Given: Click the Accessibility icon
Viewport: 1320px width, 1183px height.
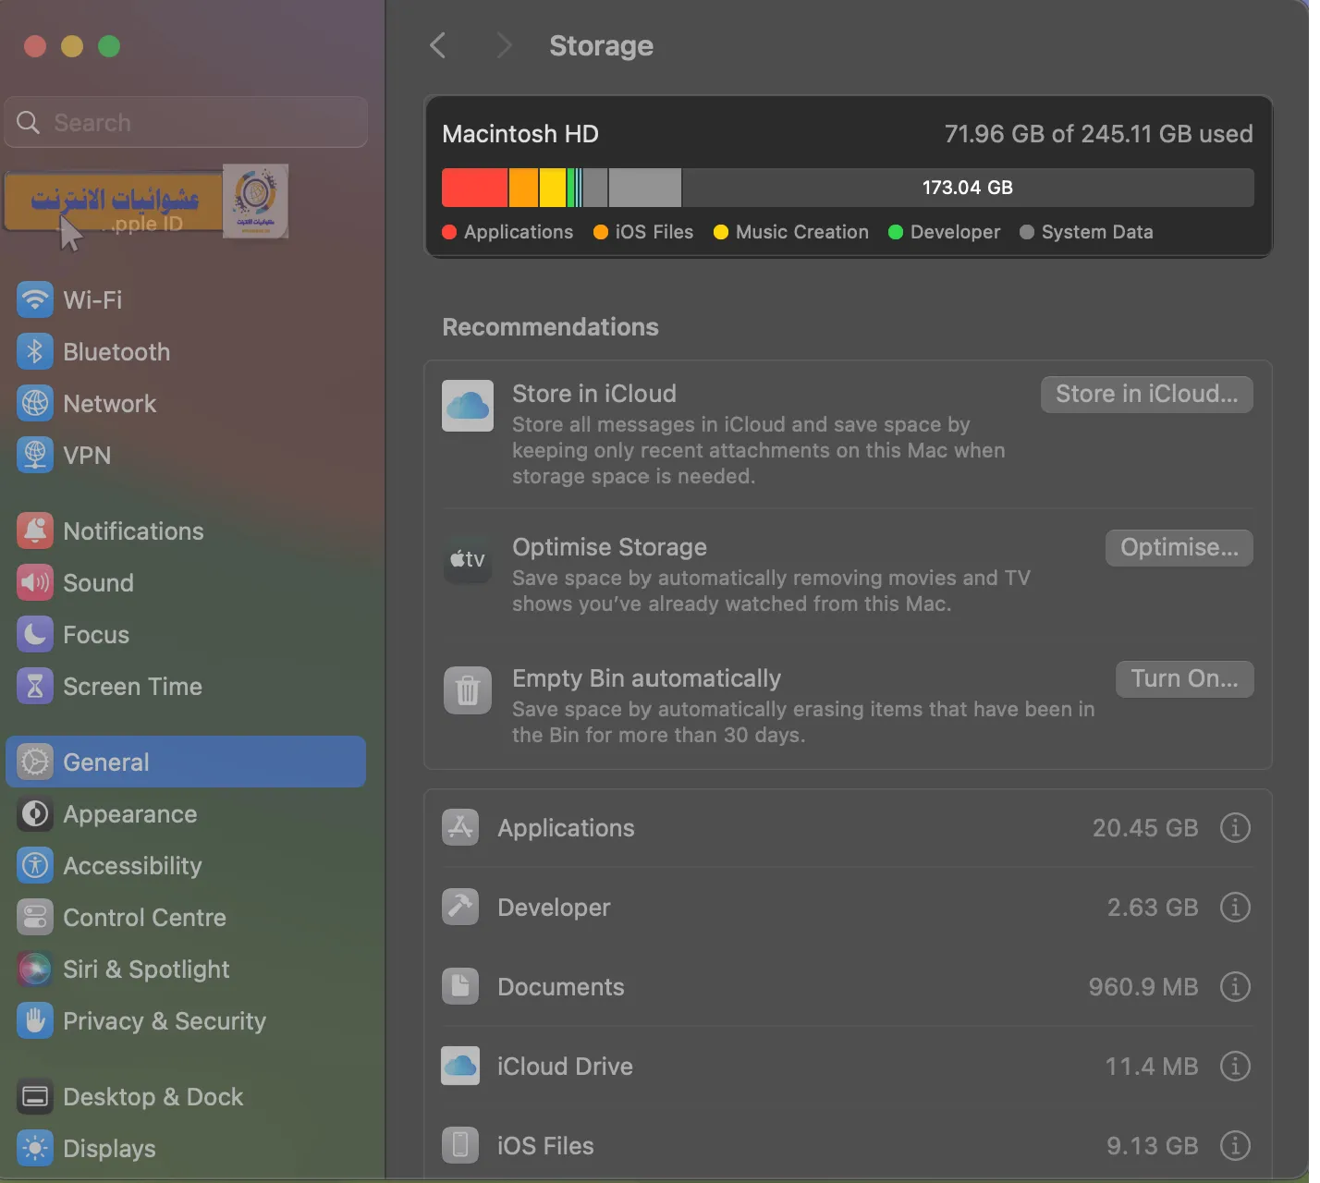Looking at the screenshot, I should click(x=35, y=866).
